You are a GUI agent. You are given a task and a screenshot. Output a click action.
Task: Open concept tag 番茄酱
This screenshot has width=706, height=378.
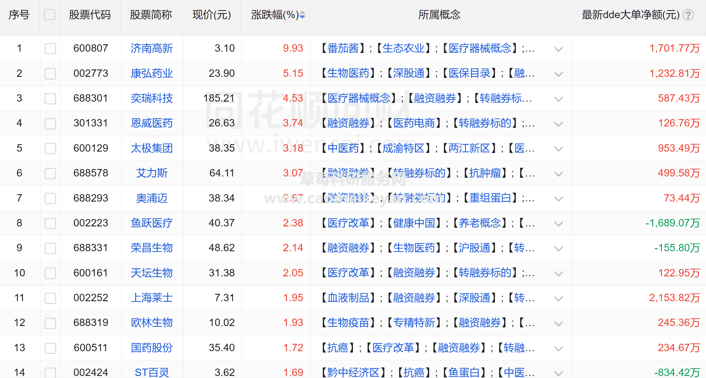click(x=343, y=48)
